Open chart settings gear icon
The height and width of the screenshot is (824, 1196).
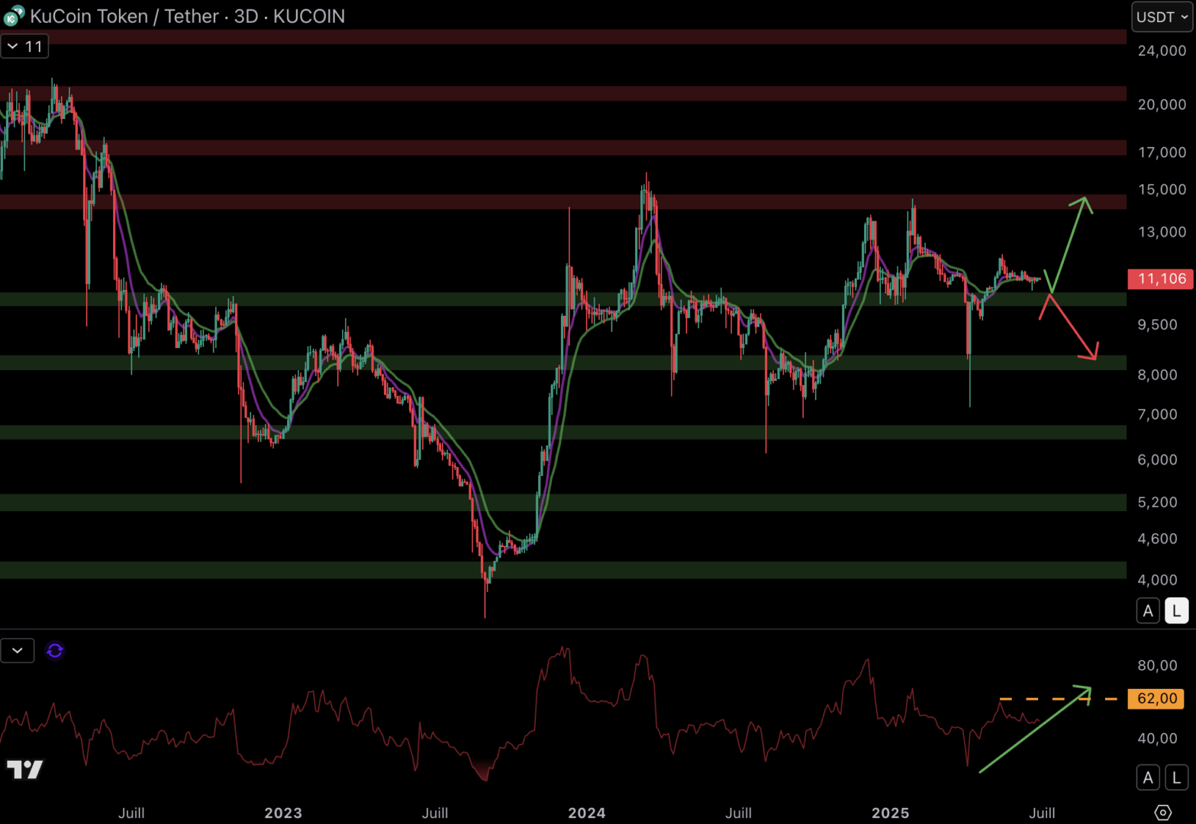[1162, 813]
